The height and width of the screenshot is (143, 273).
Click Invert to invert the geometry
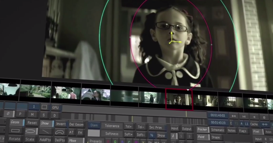click(x=61, y=124)
